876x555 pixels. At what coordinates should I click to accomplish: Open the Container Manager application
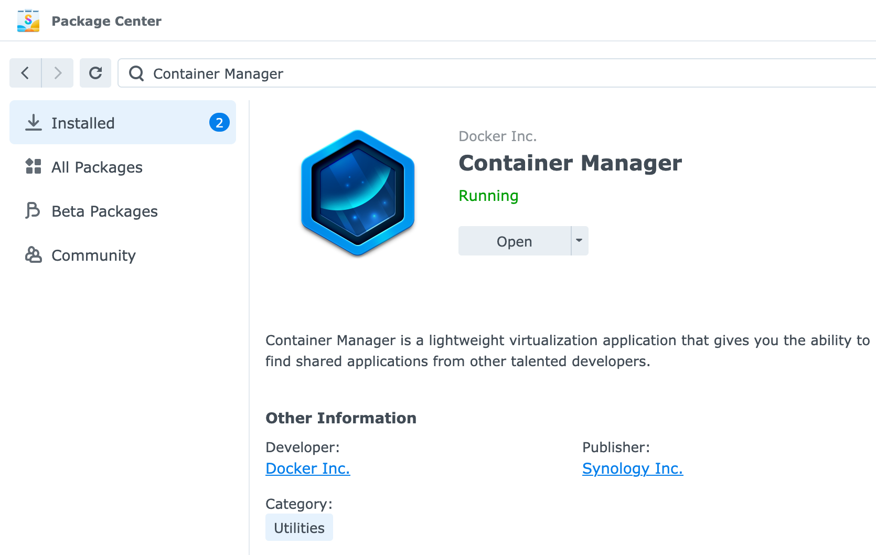pos(514,241)
